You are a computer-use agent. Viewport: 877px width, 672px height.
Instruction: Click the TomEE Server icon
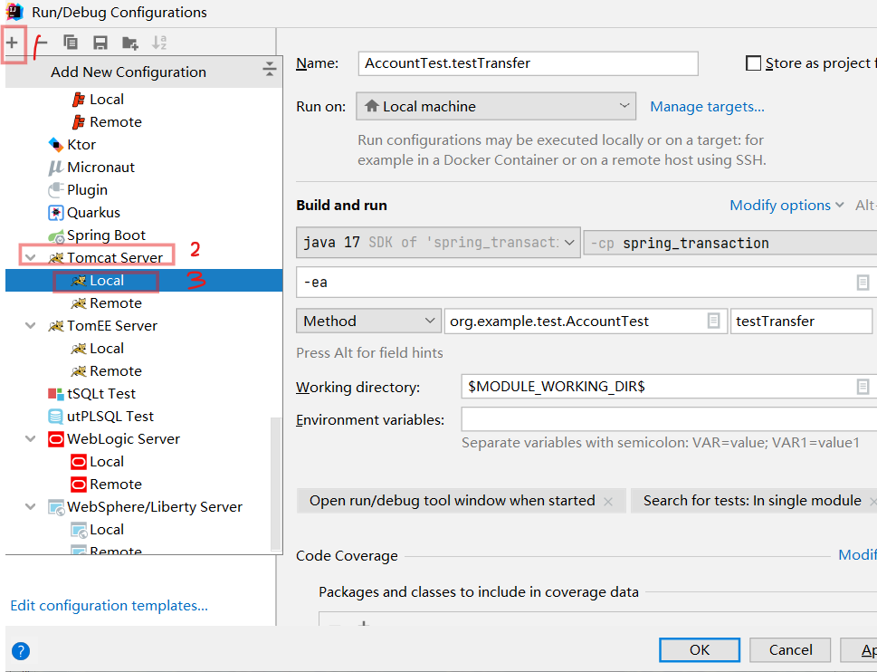[x=55, y=326]
